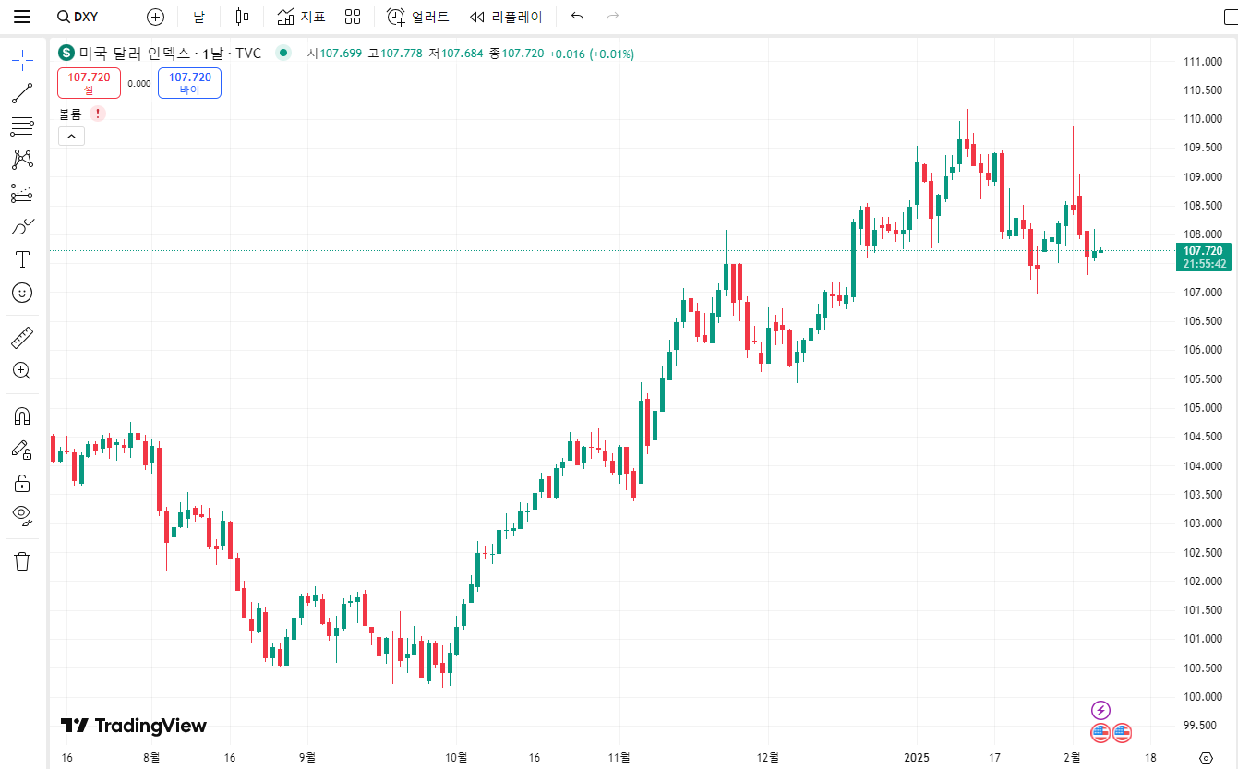Open the 지표 indicators dialog

pyautogui.click(x=302, y=17)
